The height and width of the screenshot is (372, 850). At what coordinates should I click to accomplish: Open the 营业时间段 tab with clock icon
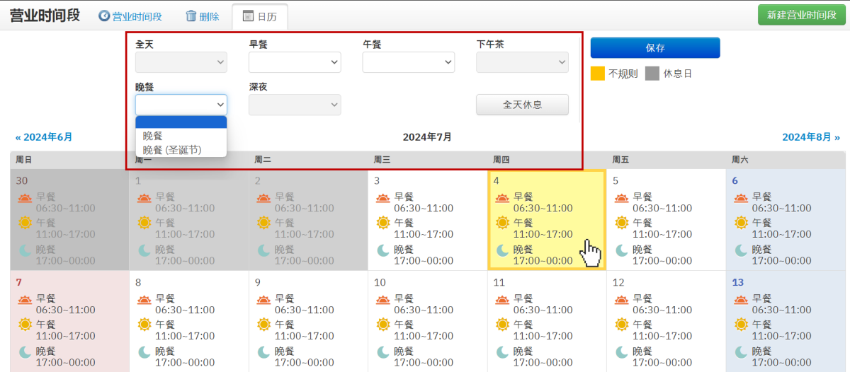coord(130,16)
